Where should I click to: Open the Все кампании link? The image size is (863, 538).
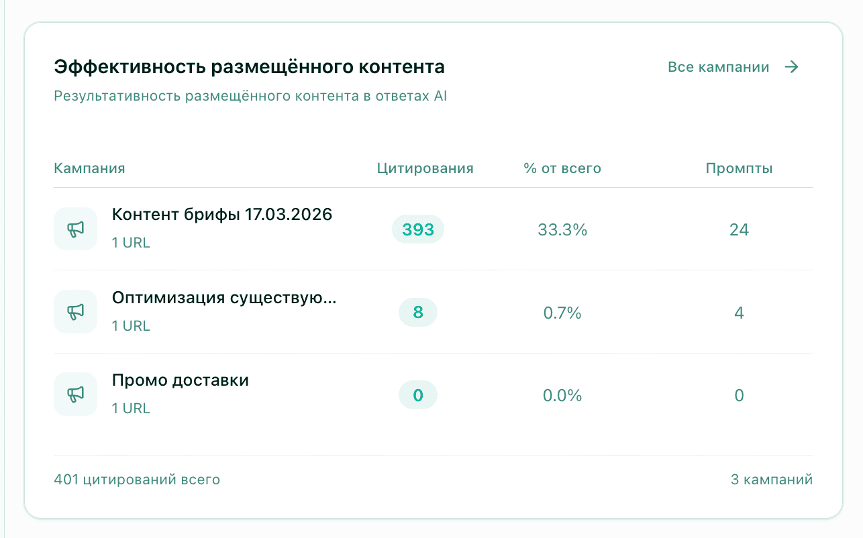coord(718,67)
